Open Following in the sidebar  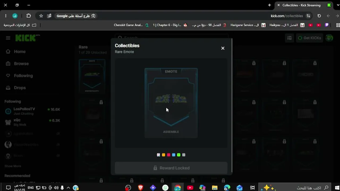click(x=19, y=76)
